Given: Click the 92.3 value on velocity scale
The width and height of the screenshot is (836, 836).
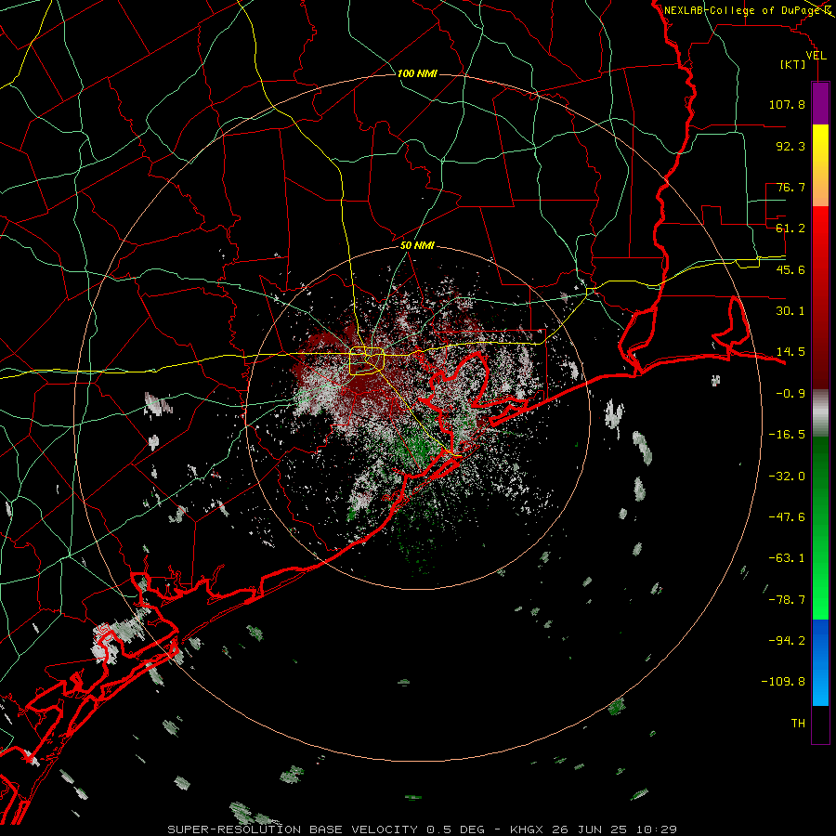Looking at the screenshot, I should point(790,146).
